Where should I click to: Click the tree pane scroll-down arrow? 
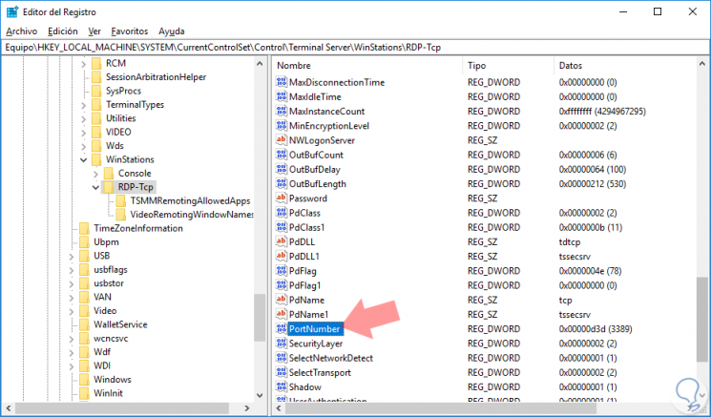click(260, 395)
